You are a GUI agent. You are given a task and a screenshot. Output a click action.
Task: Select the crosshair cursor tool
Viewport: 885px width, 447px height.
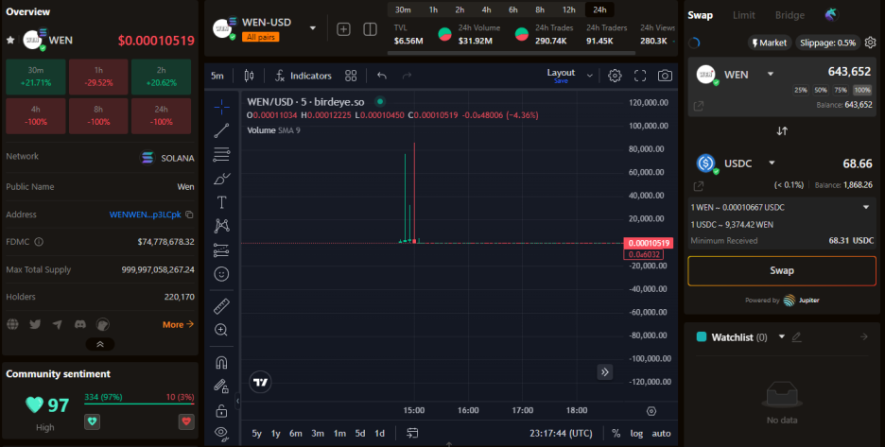222,107
